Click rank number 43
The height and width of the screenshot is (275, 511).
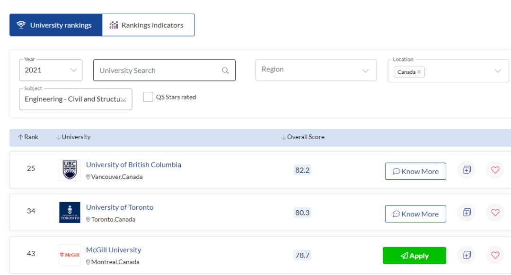(x=31, y=254)
